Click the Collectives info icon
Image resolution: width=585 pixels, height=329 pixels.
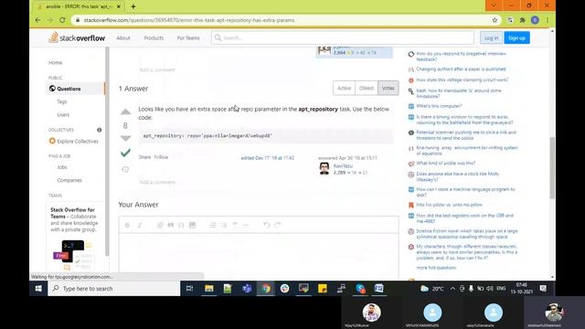pos(100,130)
